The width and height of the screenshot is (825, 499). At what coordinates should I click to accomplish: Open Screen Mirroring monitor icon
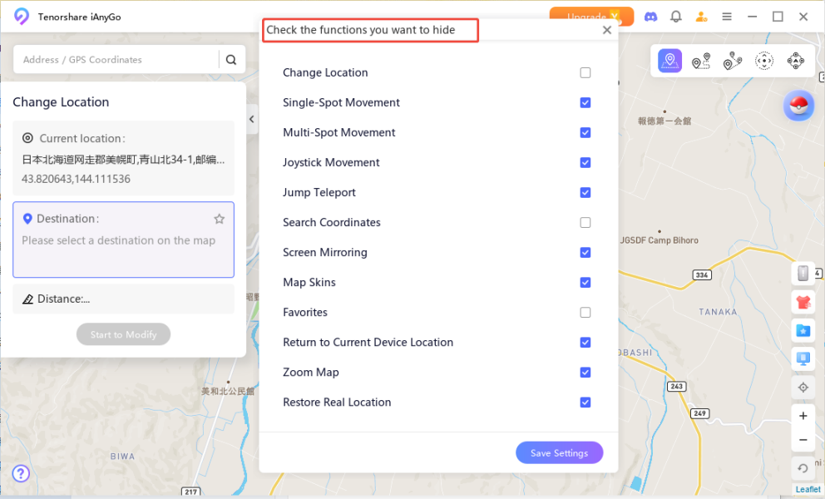coord(803,359)
